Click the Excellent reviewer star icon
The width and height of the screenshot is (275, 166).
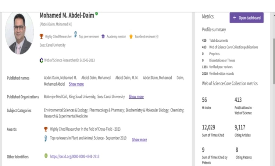(131, 37)
